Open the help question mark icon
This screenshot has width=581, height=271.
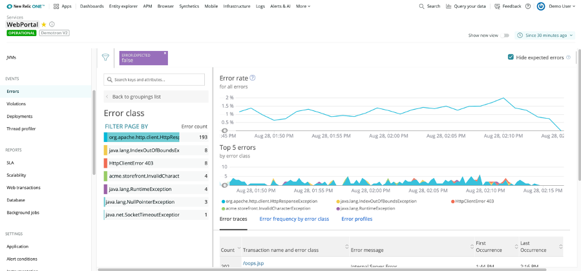point(528,6)
